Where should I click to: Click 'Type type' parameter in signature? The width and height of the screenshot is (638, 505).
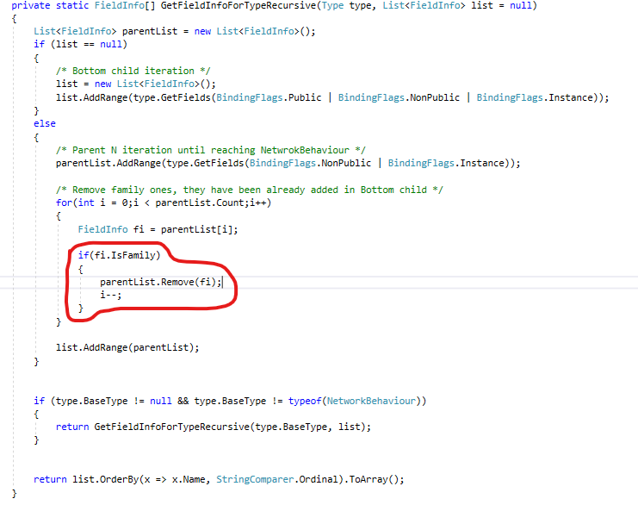pos(346,6)
